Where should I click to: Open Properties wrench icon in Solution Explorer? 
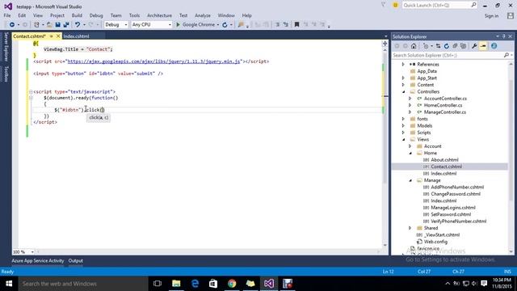pos(474,46)
